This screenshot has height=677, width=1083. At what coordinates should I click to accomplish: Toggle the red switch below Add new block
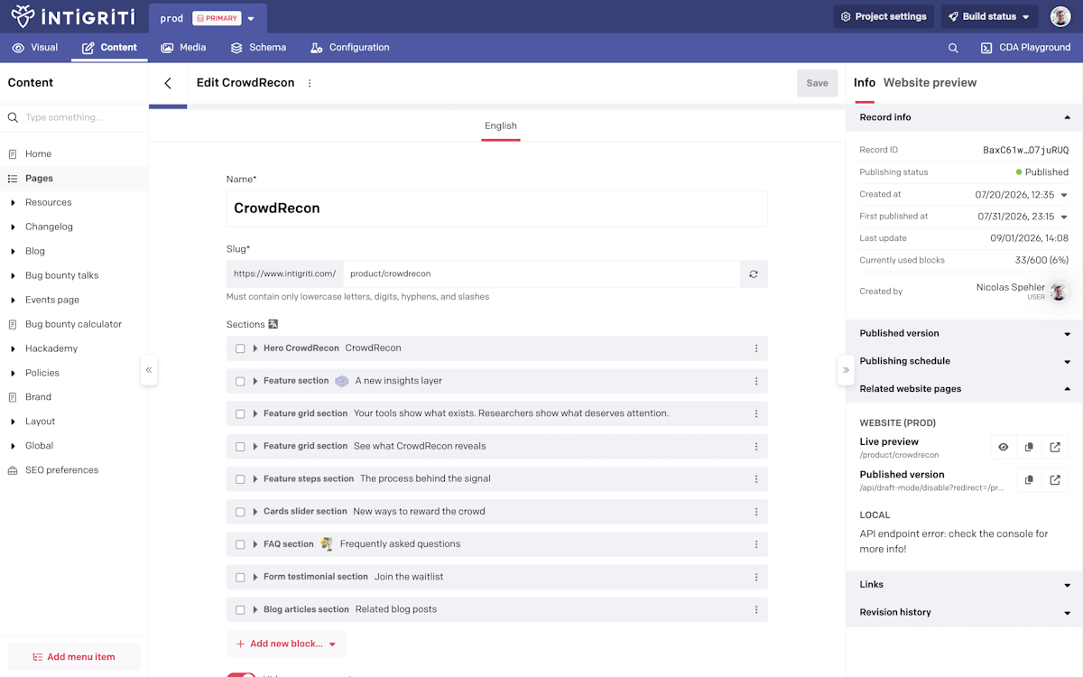[241, 675]
